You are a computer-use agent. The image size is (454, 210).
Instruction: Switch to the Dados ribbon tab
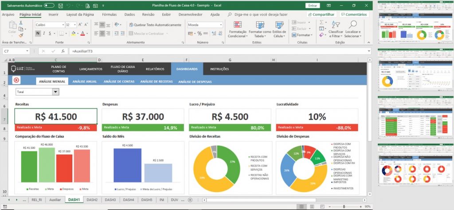[130, 15]
